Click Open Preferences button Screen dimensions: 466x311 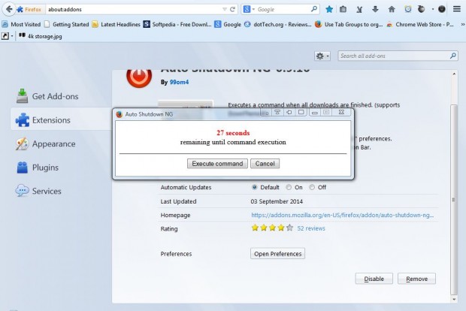(x=277, y=254)
